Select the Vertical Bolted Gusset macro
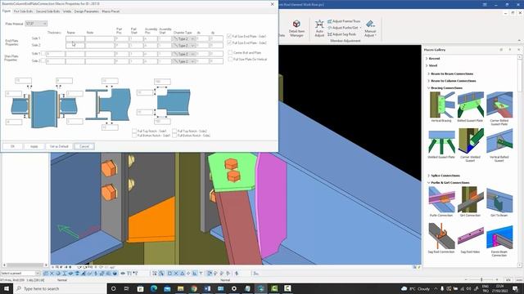This screenshot has height=294, width=524. point(499,145)
